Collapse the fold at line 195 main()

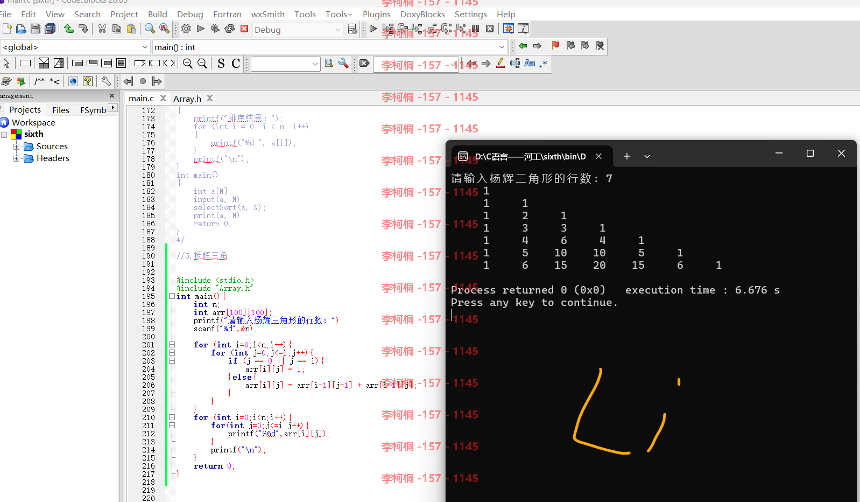point(172,296)
